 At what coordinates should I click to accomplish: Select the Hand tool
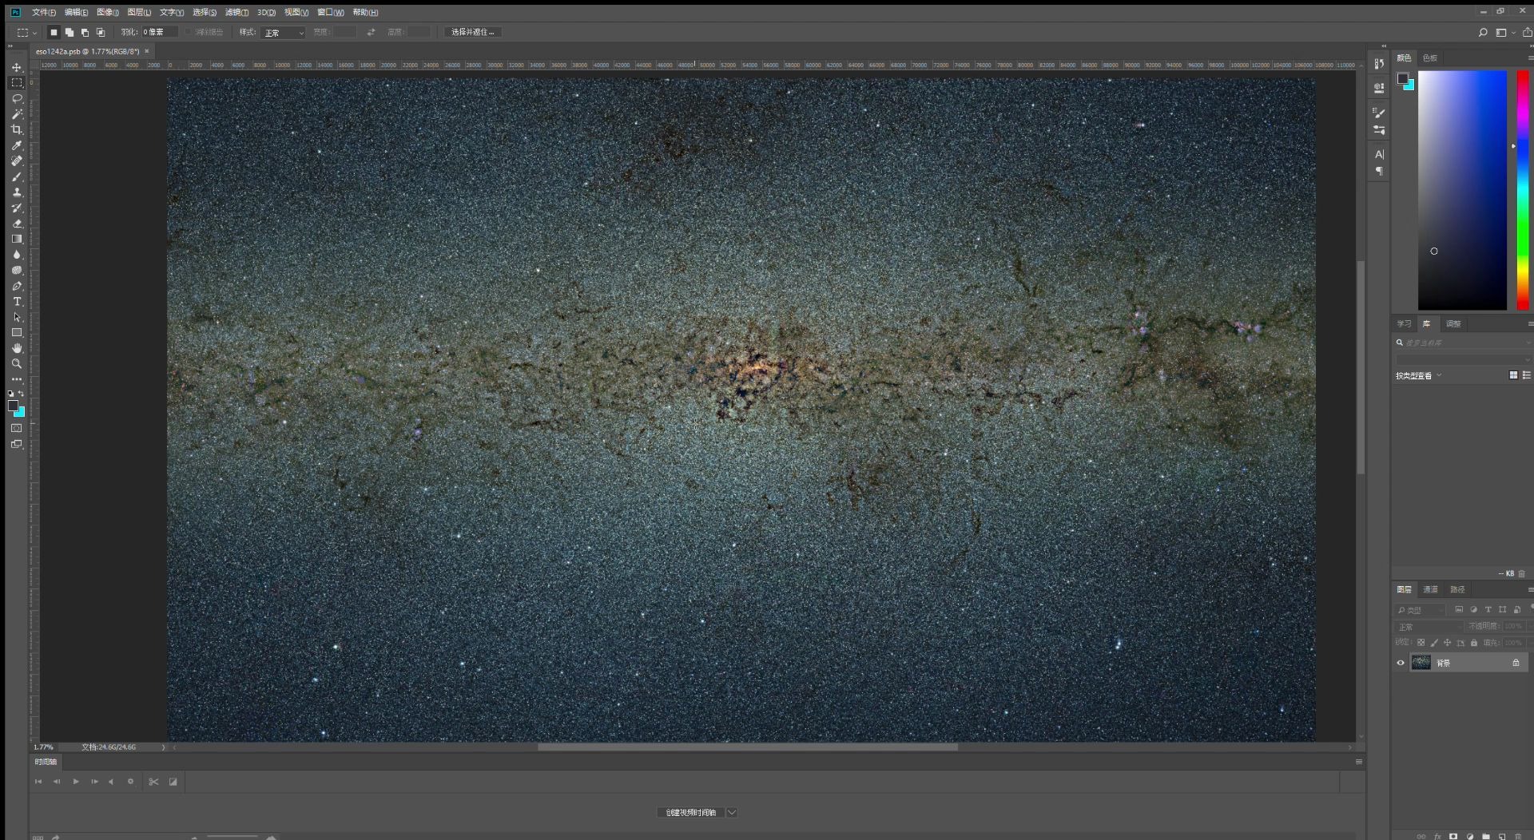tap(17, 348)
